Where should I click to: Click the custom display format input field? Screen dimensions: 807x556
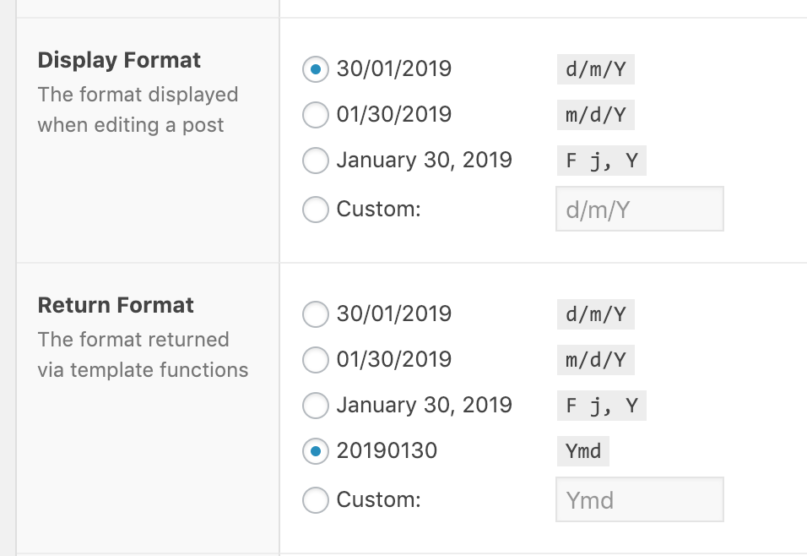639,209
